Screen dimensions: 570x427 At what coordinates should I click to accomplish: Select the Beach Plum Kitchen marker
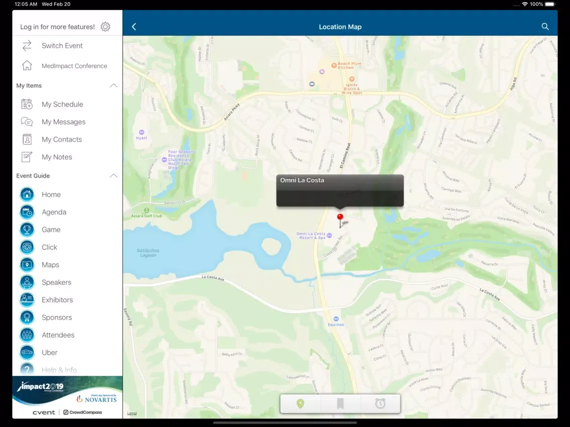coord(334,65)
